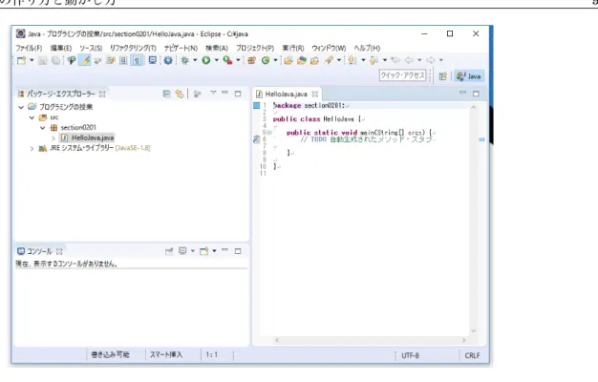Collapse the section0201 package node
The image size is (598, 382).
click(43, 128)
